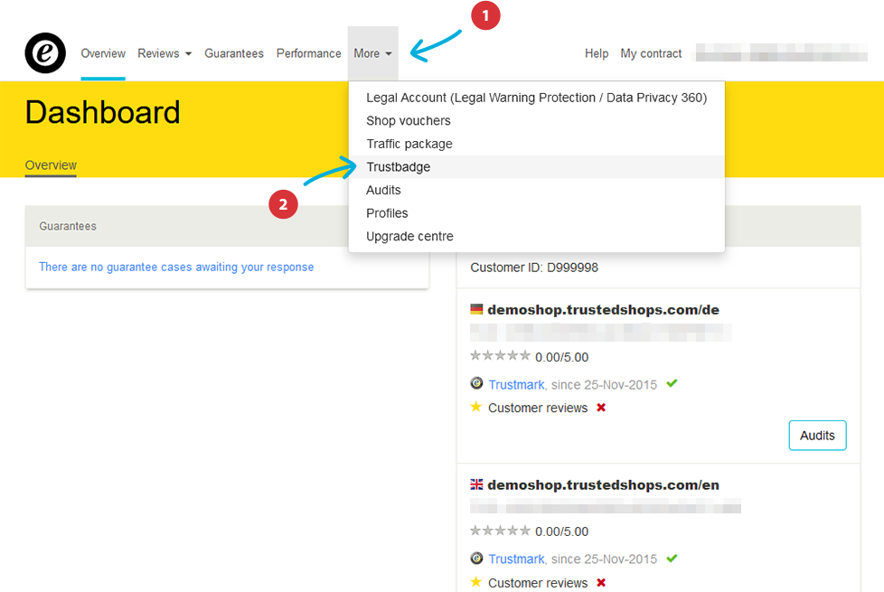Click the green checkmark next to /en Trustmark
Screen dimensions: 884x592
pos(672,559)
